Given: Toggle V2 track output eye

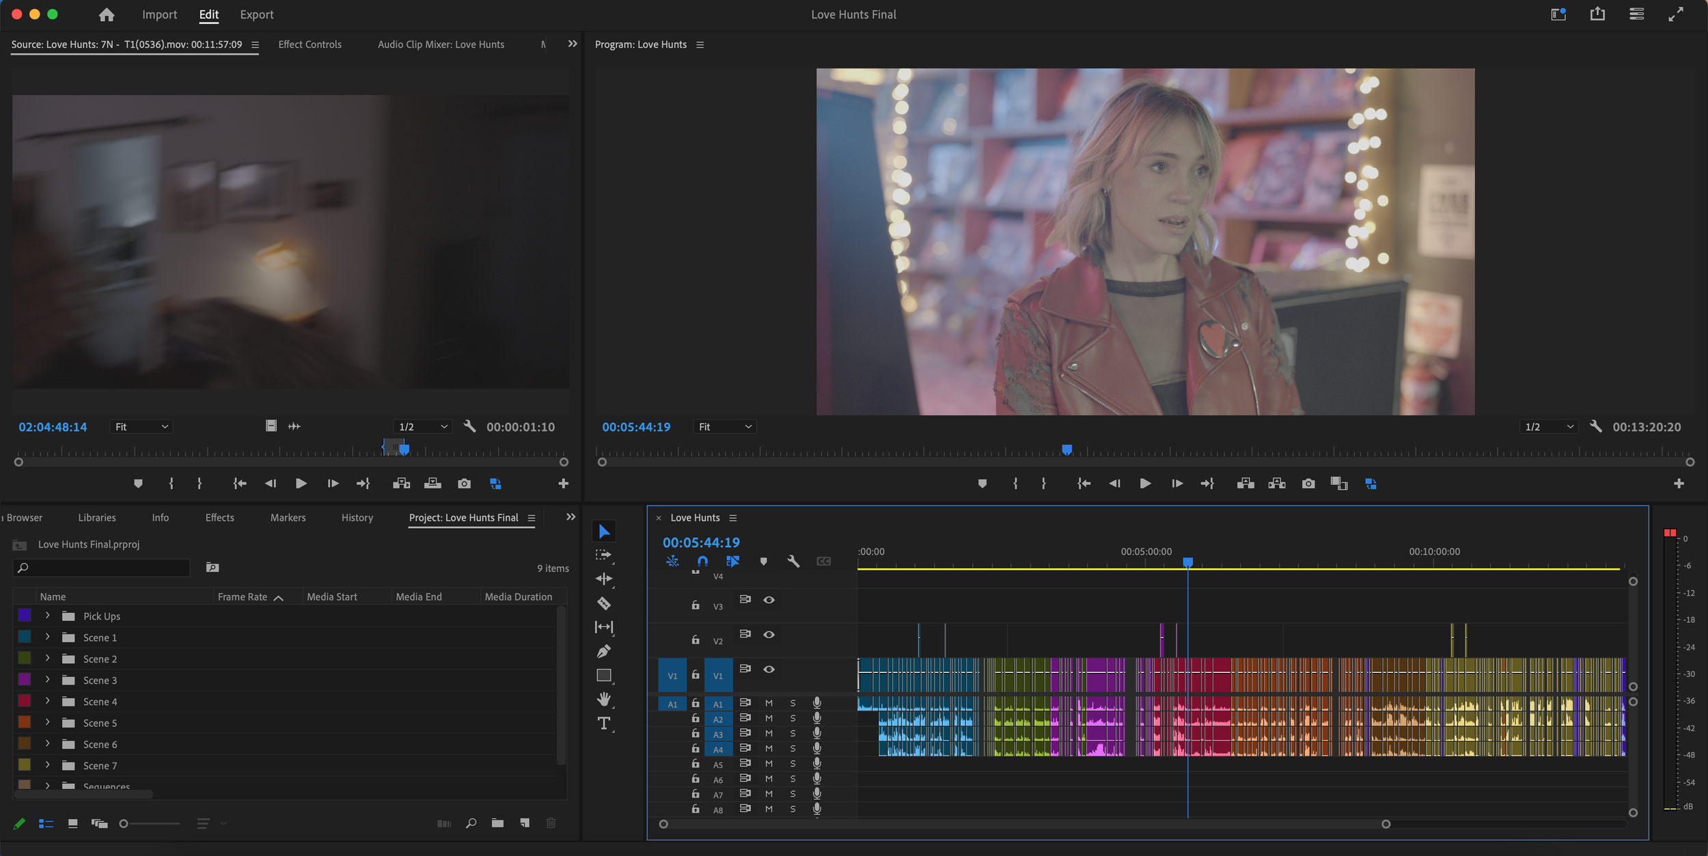Looking at the screenshot, I should tap(769, 635).
